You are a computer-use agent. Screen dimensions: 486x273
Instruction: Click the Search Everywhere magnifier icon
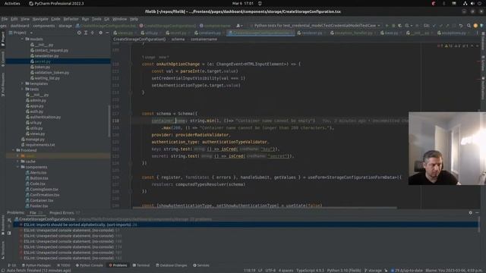pyautogui.click(x=469, y=26)
